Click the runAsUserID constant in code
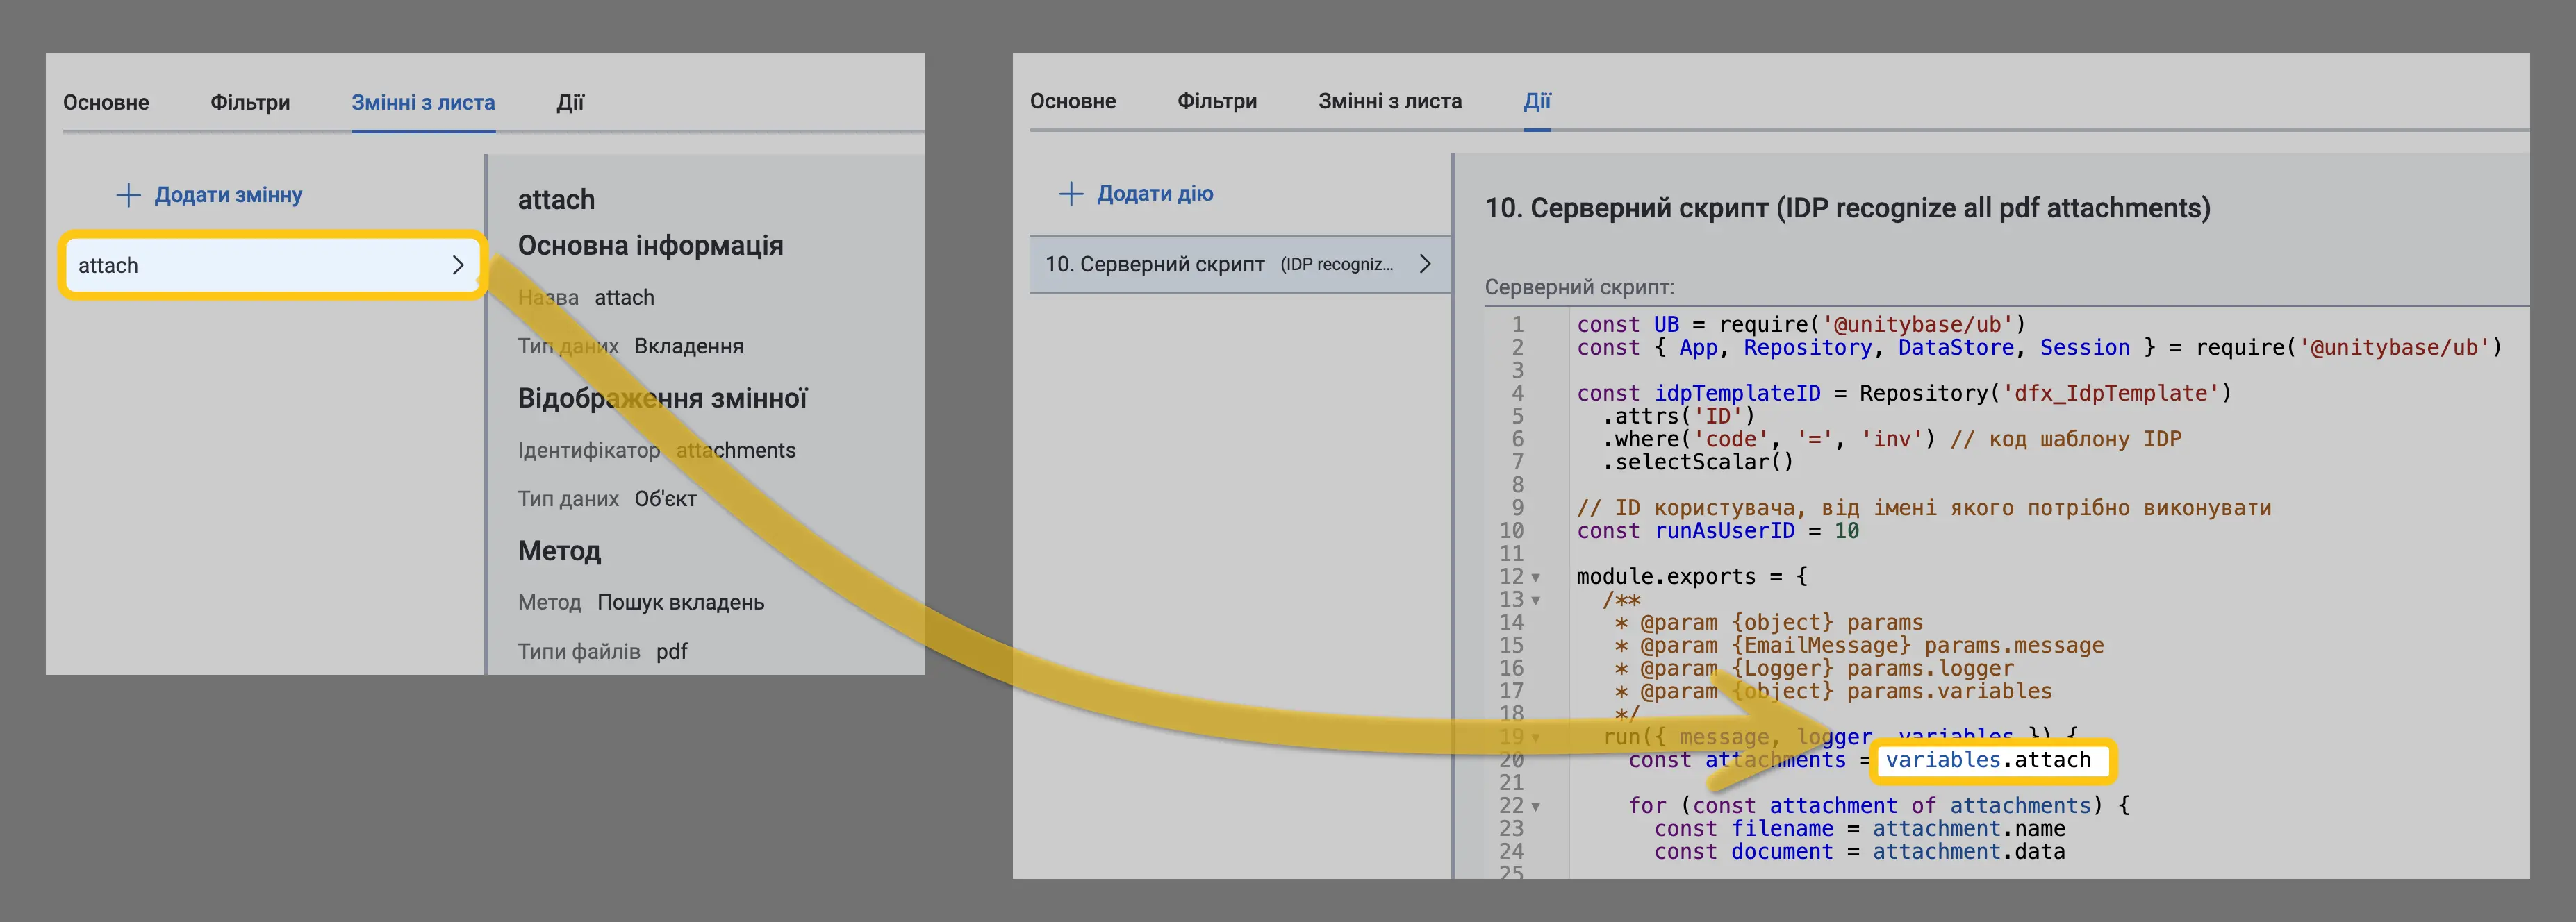Image resolution: width=2576 pixels, height=922 pixels. click(1724, 531)
